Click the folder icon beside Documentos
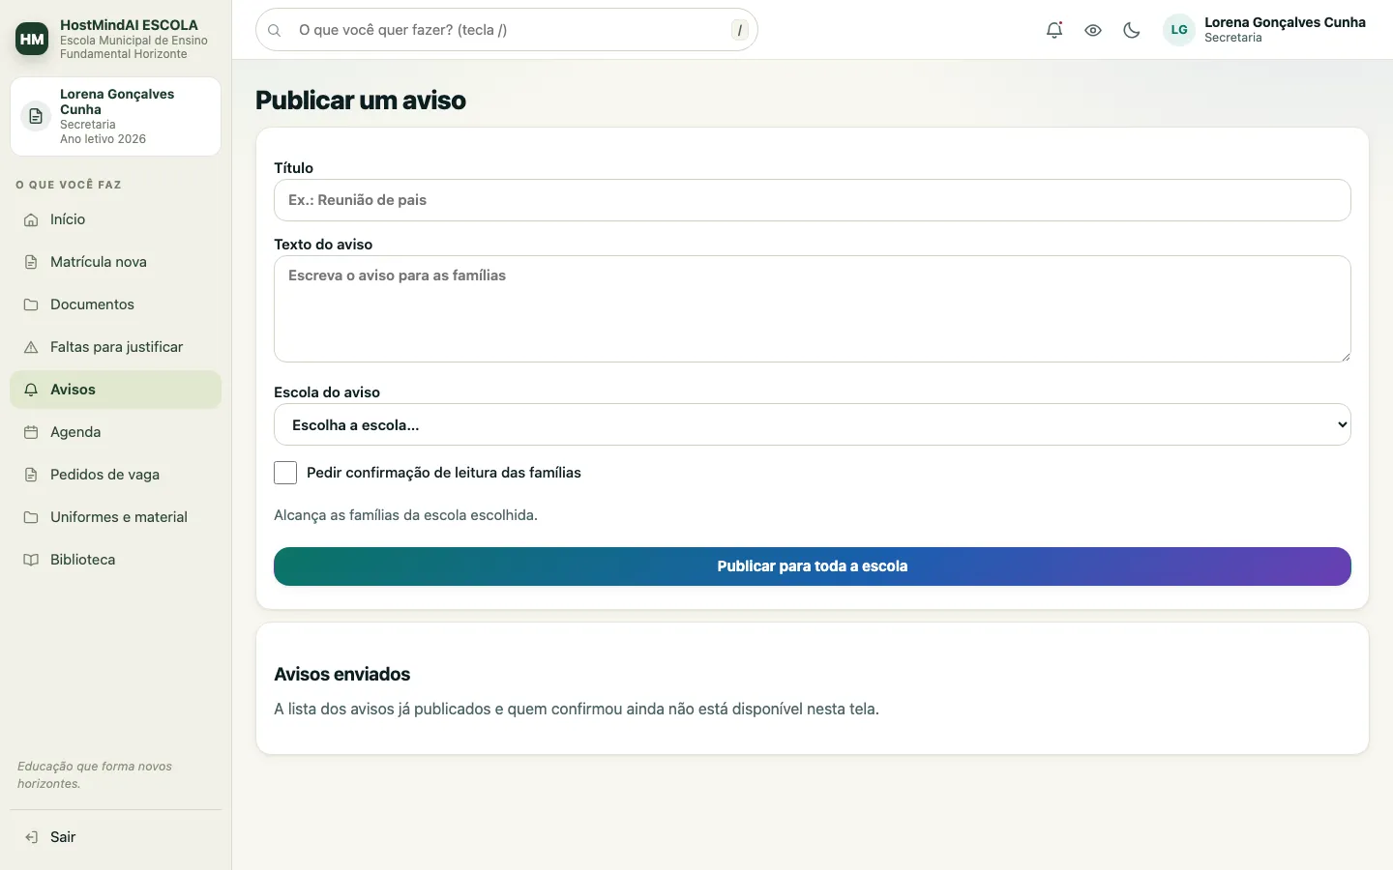1393x870 pixels. [x=31, y=304]
